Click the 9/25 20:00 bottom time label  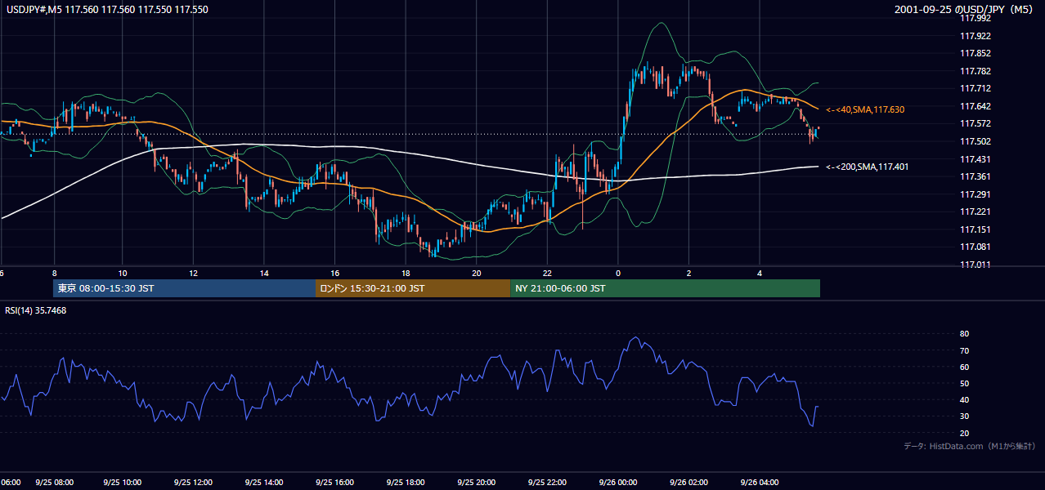476,483
